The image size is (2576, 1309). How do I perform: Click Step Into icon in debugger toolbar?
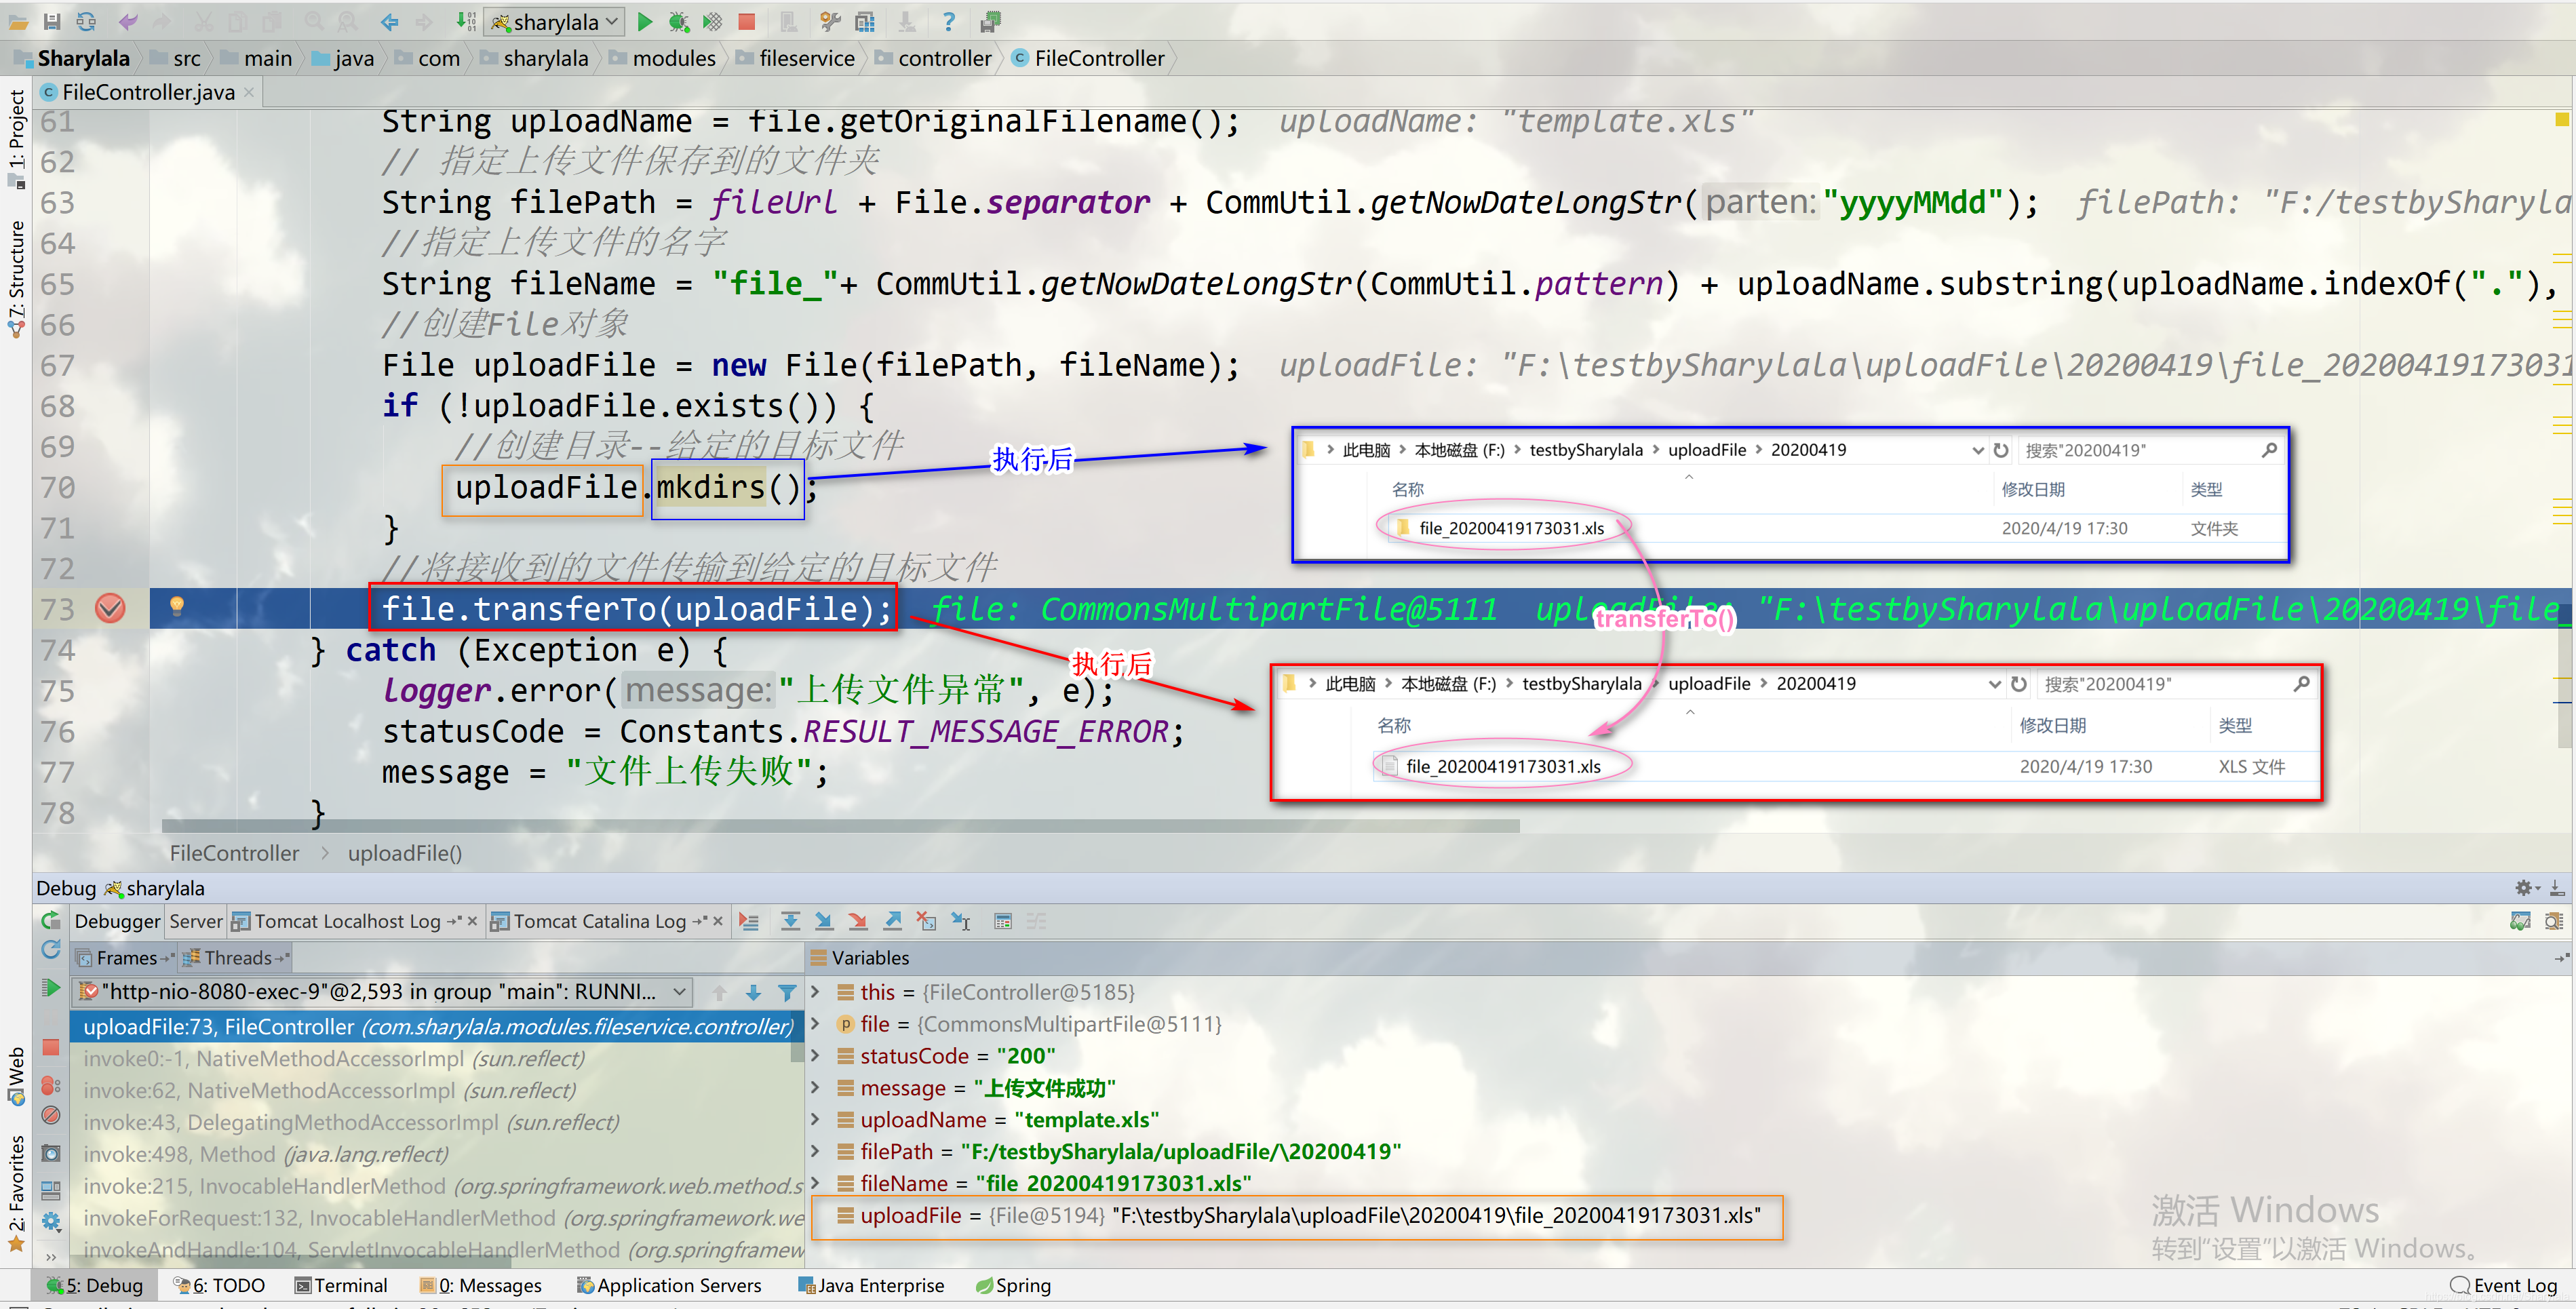pyautogui.click(x=824, y=921)
